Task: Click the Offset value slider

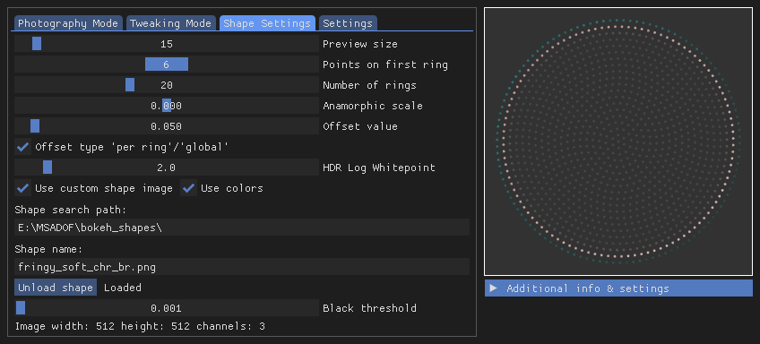Action: click(167, 126)
